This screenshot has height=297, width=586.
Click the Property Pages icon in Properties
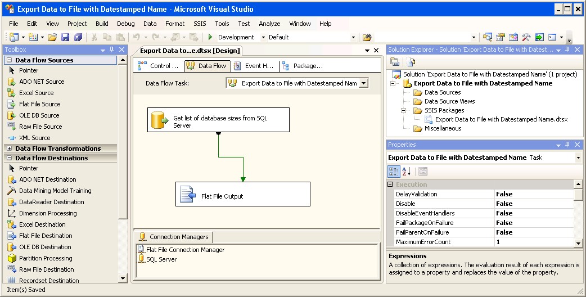423,172
